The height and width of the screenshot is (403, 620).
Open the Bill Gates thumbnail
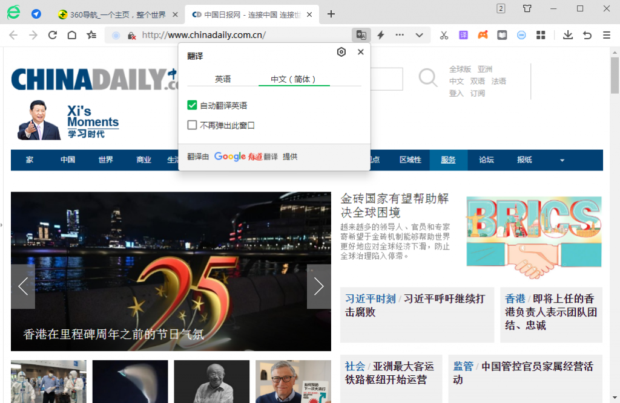[294, 381]
